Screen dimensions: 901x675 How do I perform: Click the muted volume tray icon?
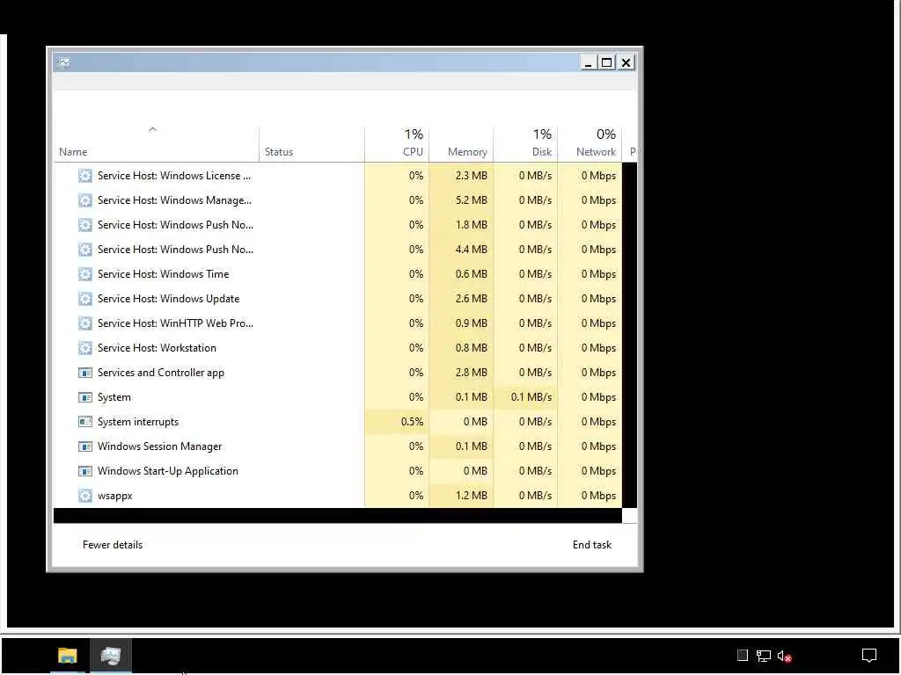pyautogui.click(x=784, y=656)
